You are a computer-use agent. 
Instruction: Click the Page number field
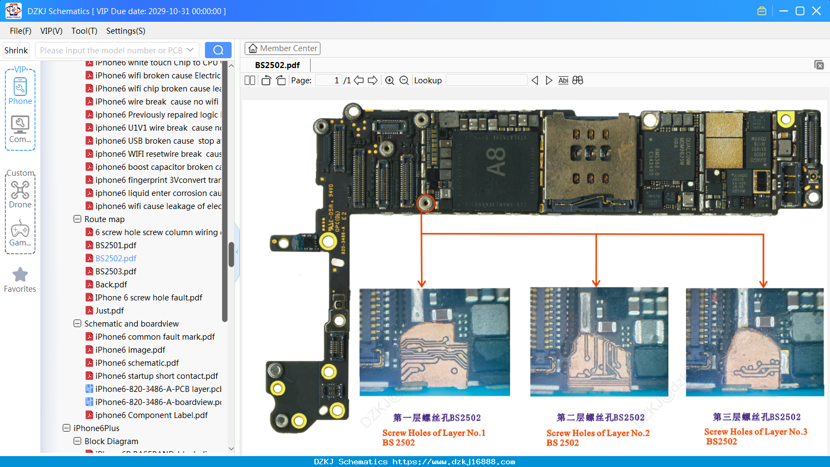(x=329, y=81)
